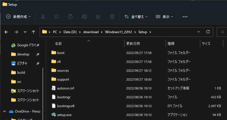The image size is (227, 120).
Task: Open the 並べ替え sort dropdown
Action: (x=136, y=17)
